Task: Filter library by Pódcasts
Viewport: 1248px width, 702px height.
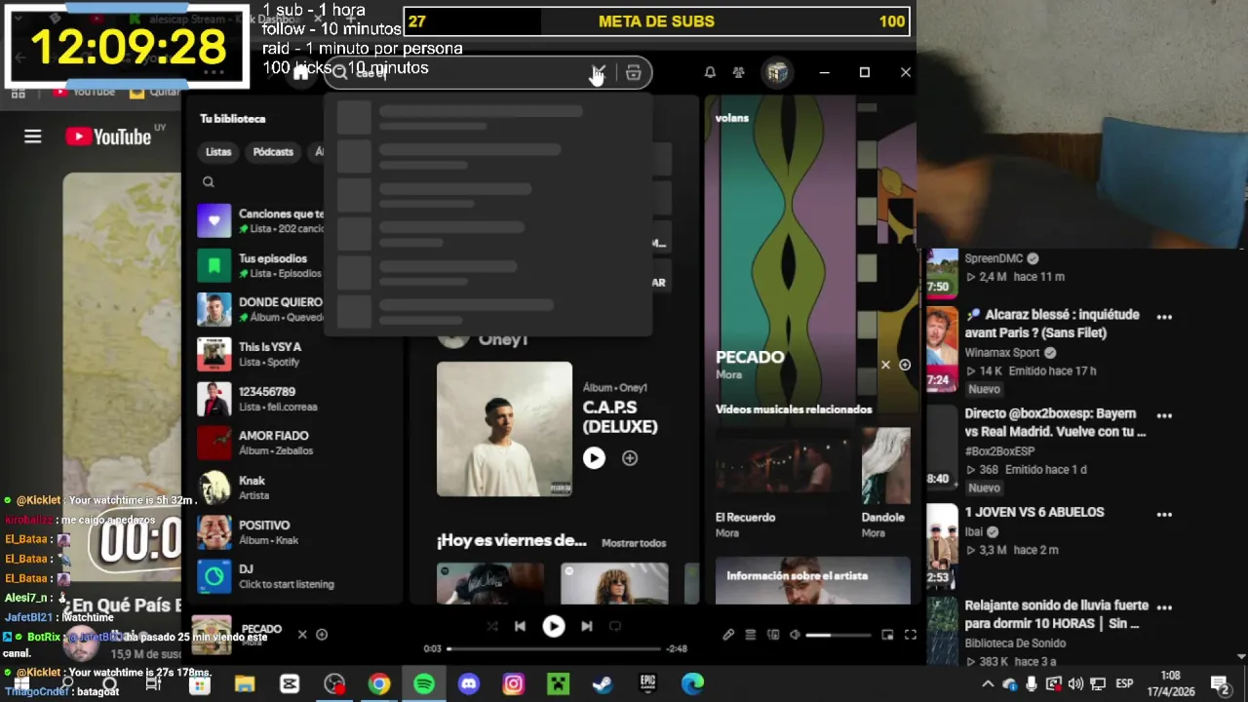Action: (x=273, y=152)
